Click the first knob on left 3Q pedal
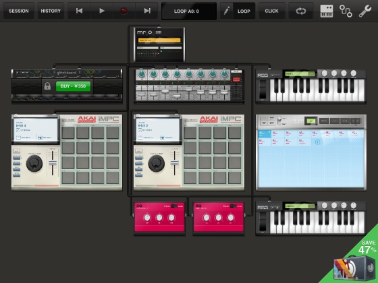Image resolution: width=378 pixels, height=283 pixels. click(147, 218)
